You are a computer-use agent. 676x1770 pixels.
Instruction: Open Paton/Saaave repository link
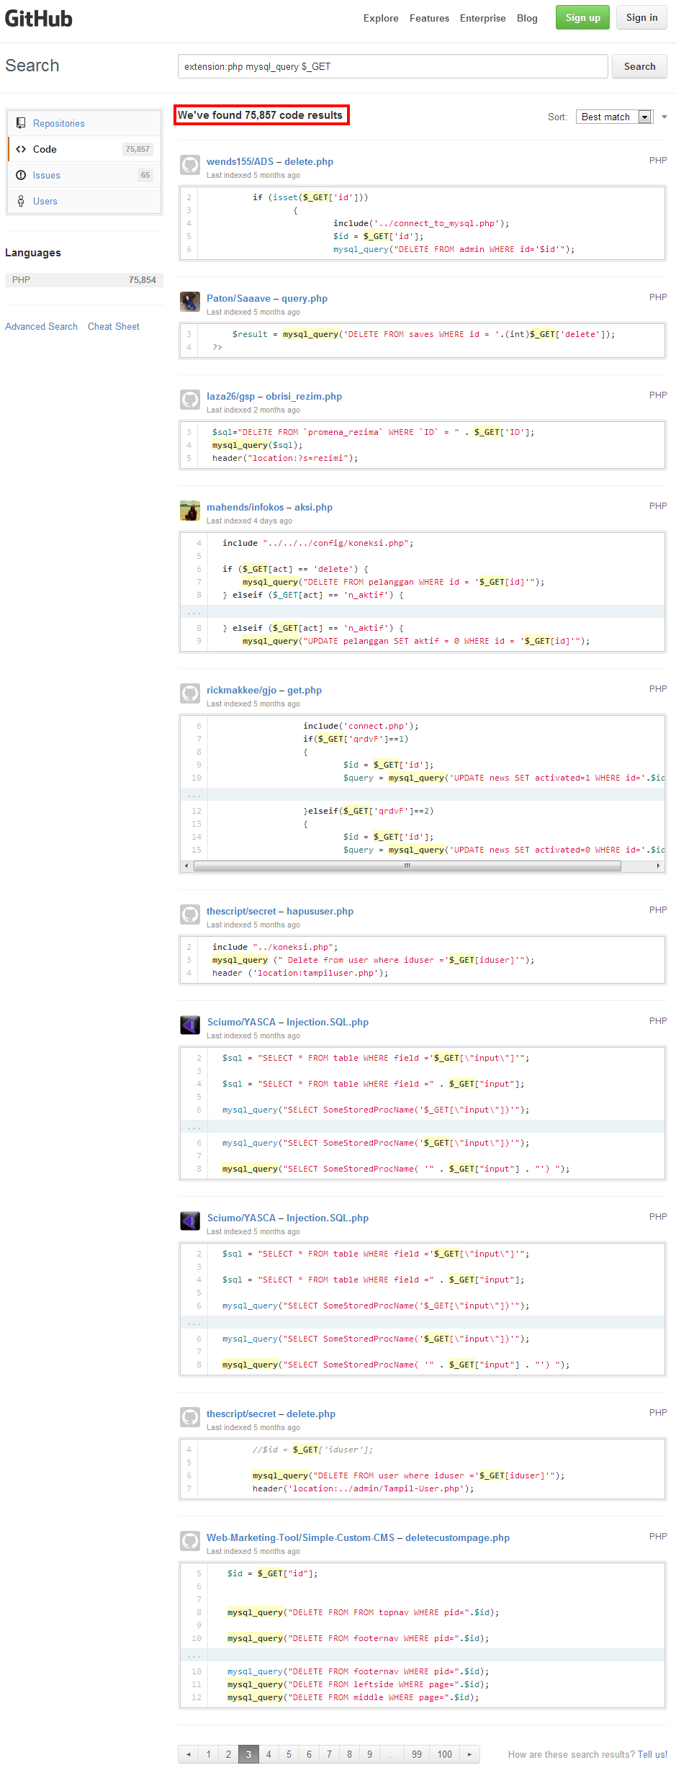238,298
